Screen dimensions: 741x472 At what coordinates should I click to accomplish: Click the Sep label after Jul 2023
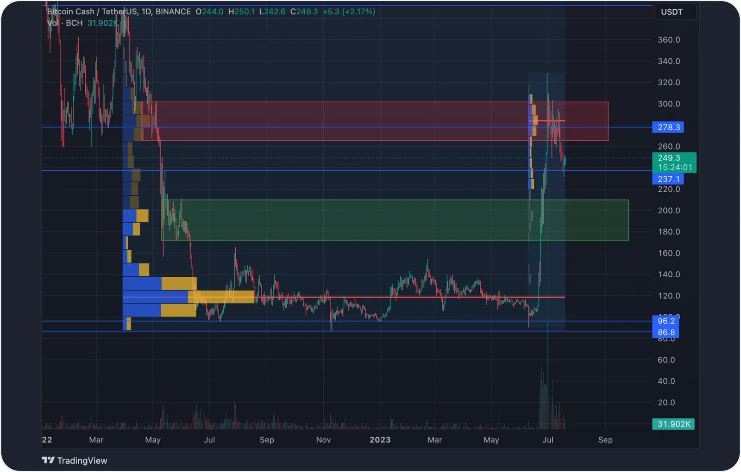[x=605, y=440]
